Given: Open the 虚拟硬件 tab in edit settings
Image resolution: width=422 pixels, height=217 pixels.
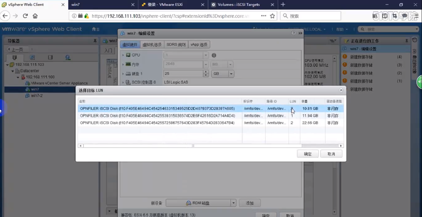Looking at the screenshot, I should tap(130, 45).
